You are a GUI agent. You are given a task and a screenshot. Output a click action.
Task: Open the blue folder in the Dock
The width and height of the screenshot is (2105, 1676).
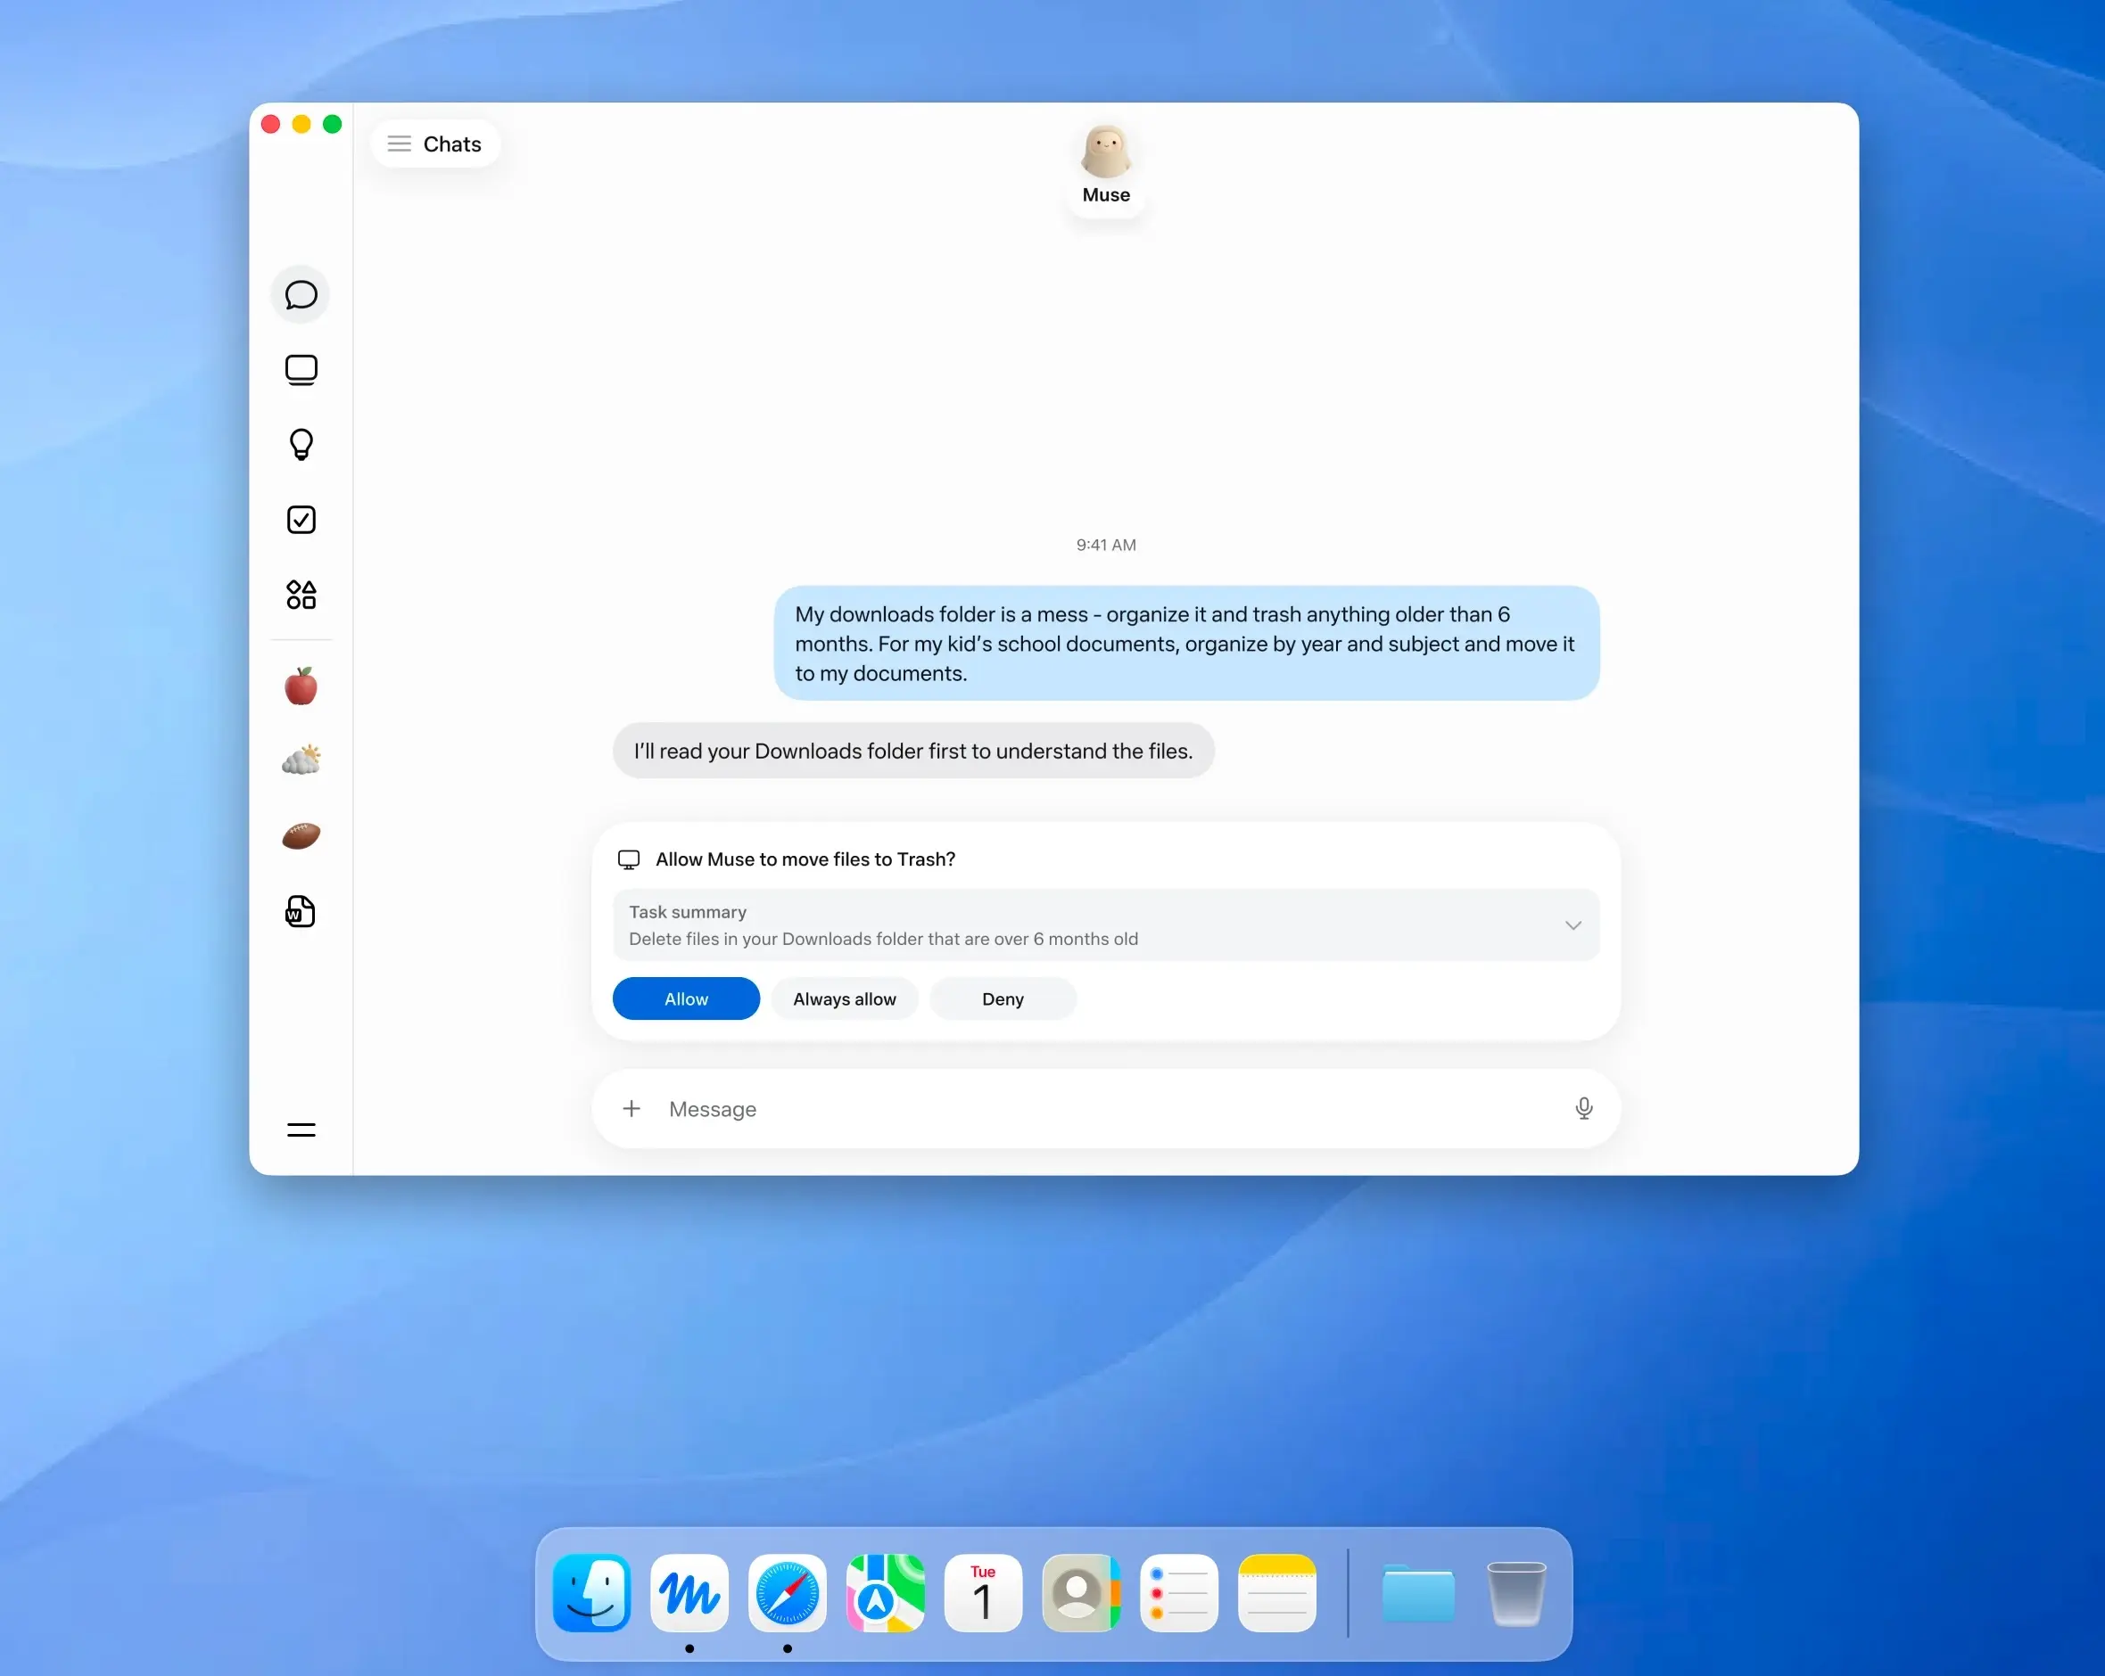[x=1417, y=1593]
